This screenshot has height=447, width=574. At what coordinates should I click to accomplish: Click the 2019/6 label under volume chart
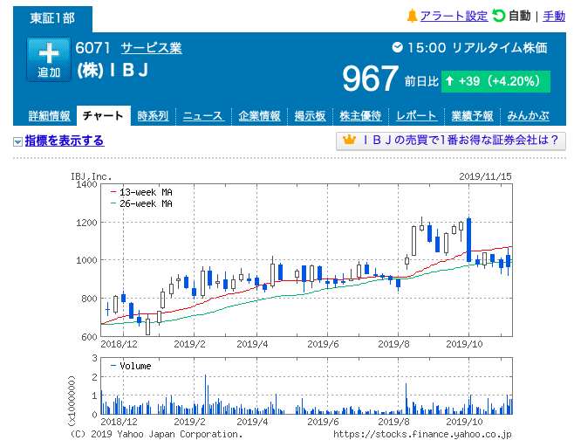point(323,422)
